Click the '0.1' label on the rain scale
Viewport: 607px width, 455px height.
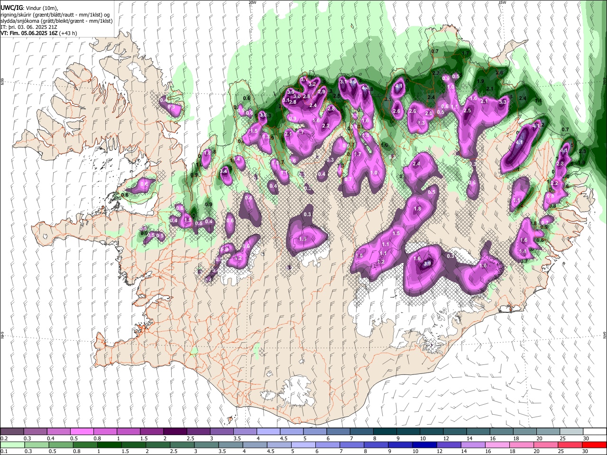pyautogui.click(x=4, y=452)
